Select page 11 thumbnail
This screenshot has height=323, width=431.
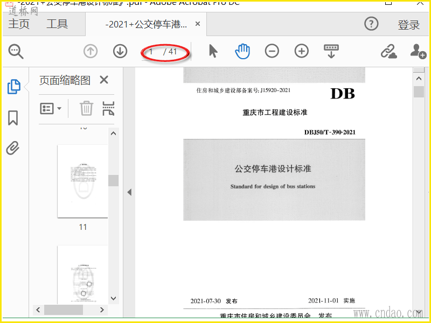pyautogui.click(x=82, y=181)
